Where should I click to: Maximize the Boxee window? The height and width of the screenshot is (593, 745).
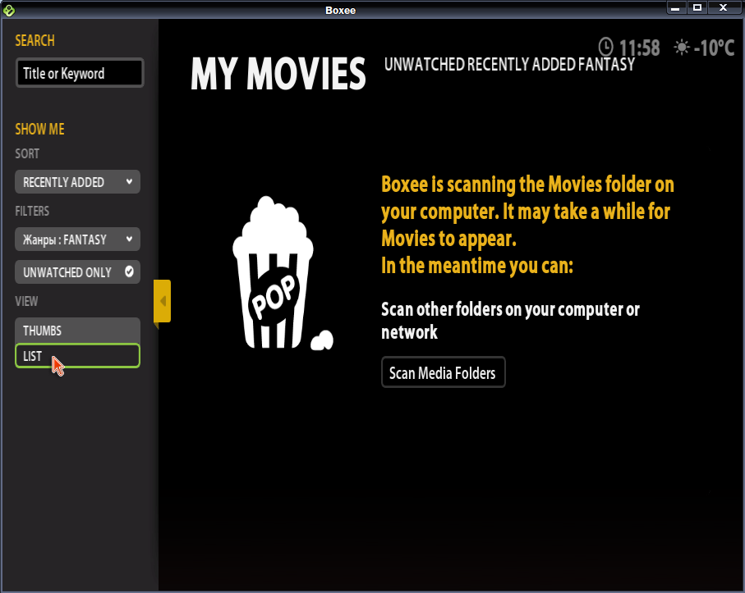click(697, 7)
